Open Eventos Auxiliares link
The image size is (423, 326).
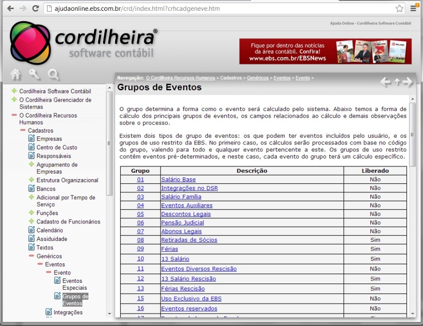click(187, 205)
